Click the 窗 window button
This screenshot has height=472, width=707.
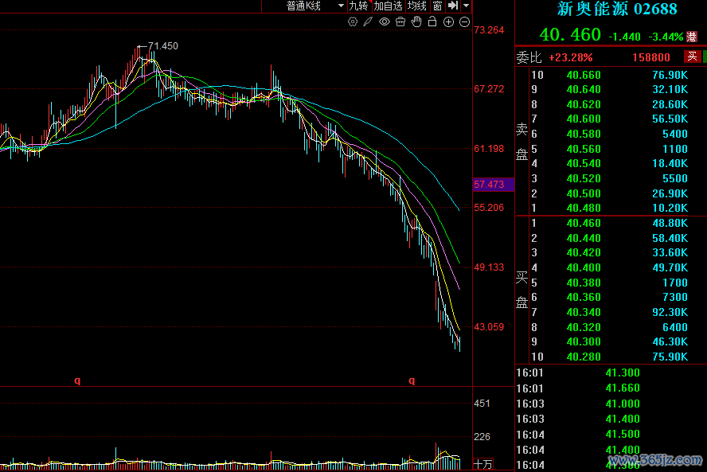[437, 6]
